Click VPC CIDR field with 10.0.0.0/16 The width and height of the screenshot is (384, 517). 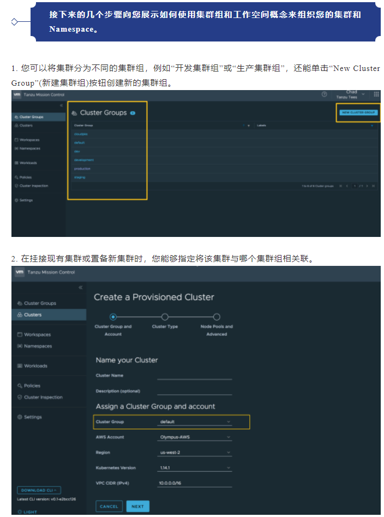click(195, 483)
